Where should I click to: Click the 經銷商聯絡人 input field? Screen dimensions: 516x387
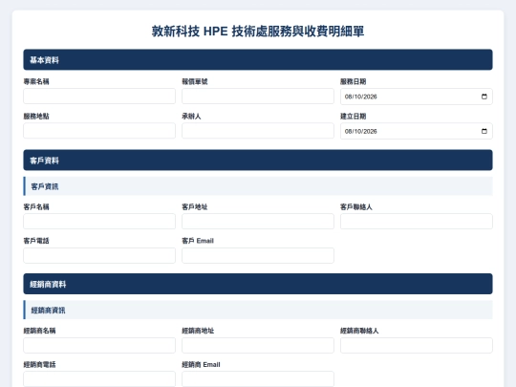[417, 345]
